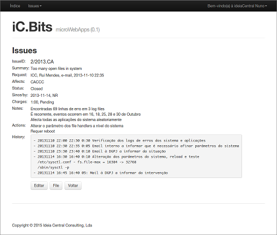Click the Editar button
This screenshot has height=235, width=277.
(x=39, y=186)
